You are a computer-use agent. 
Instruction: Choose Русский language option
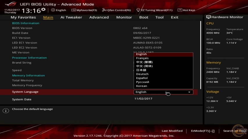(163, 82)
